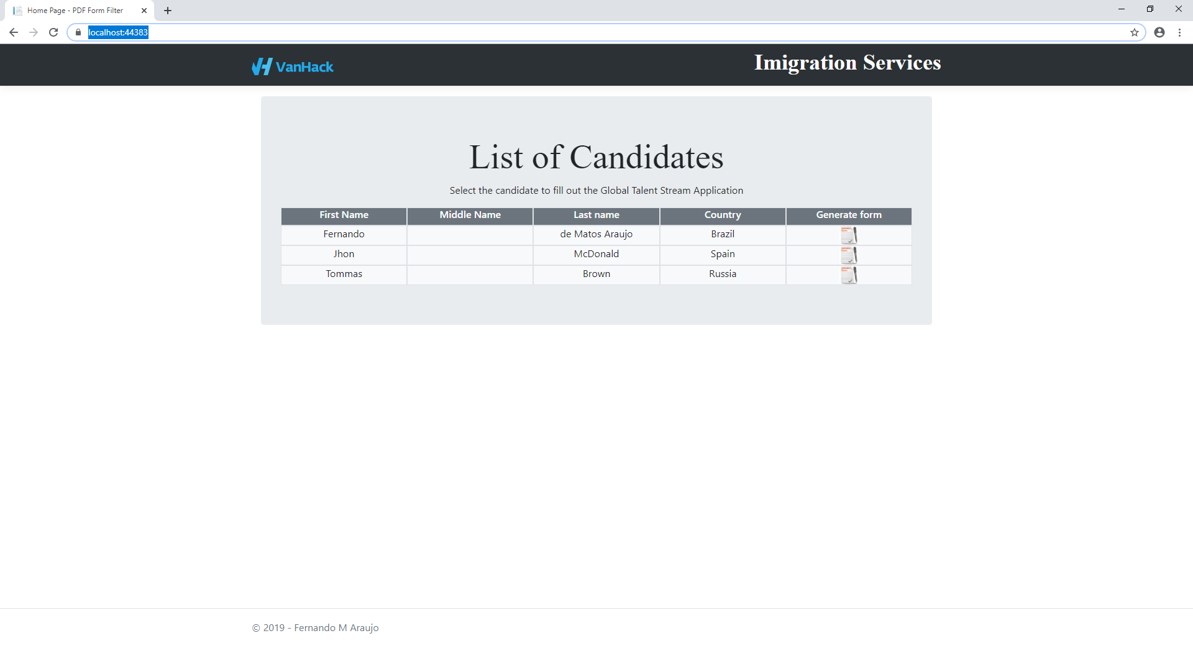The width and height of the screenshot is (1193, 646).
Task: Open a new browser tab
Action: (x=168, y=11)
